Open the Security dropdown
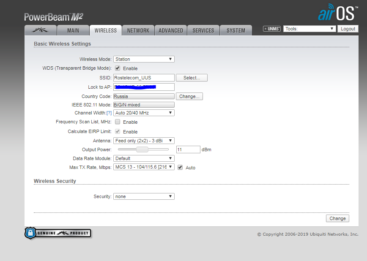Image resolution: width=367 pixels, height=261 pixels. 144,196
